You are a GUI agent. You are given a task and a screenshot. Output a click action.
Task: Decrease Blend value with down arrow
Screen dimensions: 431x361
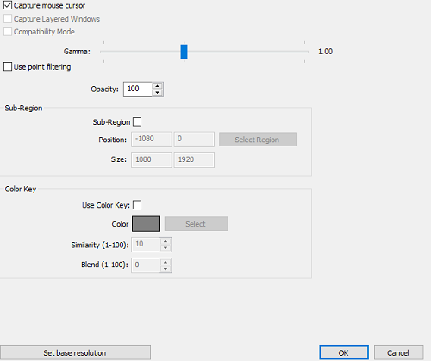click(166, 269)
